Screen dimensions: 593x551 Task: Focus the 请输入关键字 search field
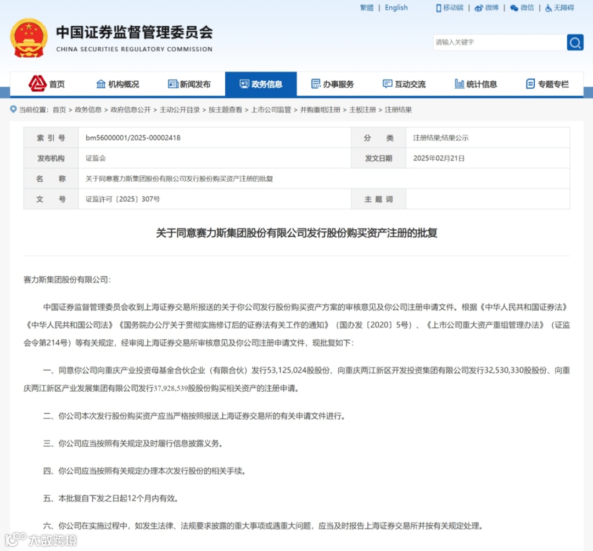[500, 42]
